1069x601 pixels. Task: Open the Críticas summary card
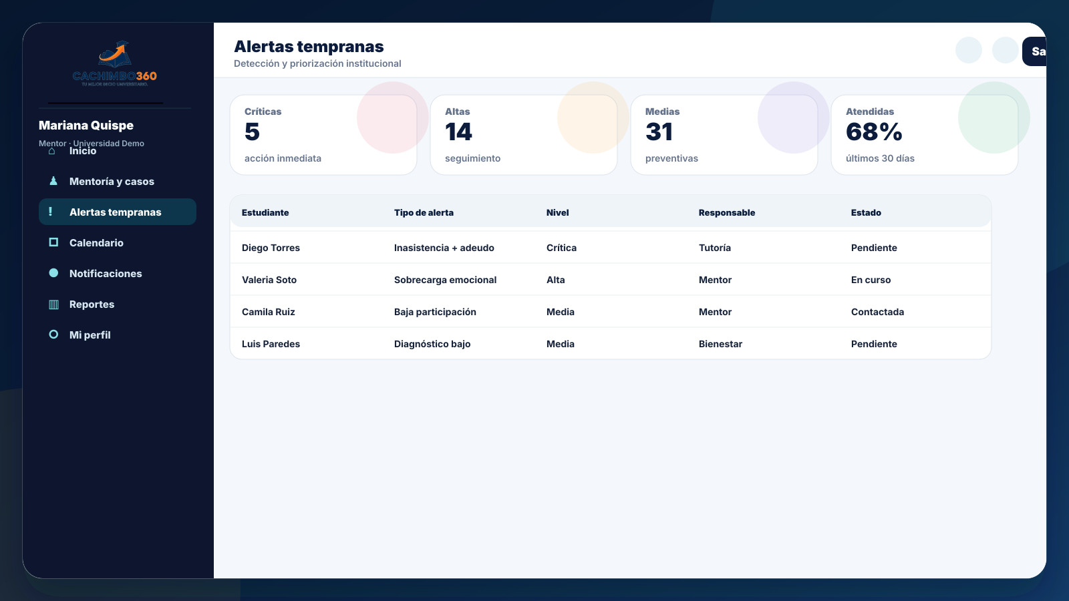(x=323, y=135)
